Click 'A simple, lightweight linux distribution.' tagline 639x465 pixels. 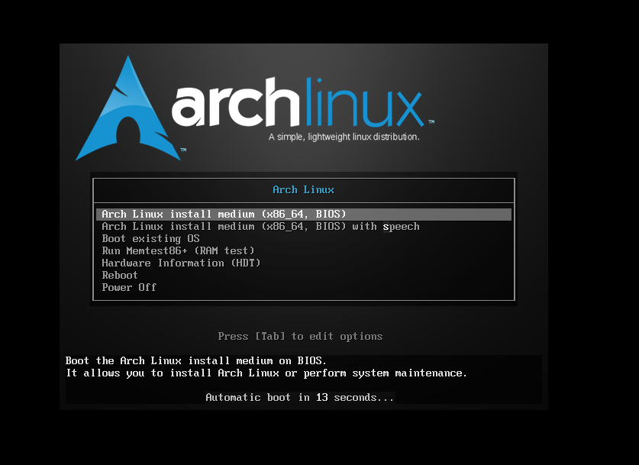pos(344,137)
